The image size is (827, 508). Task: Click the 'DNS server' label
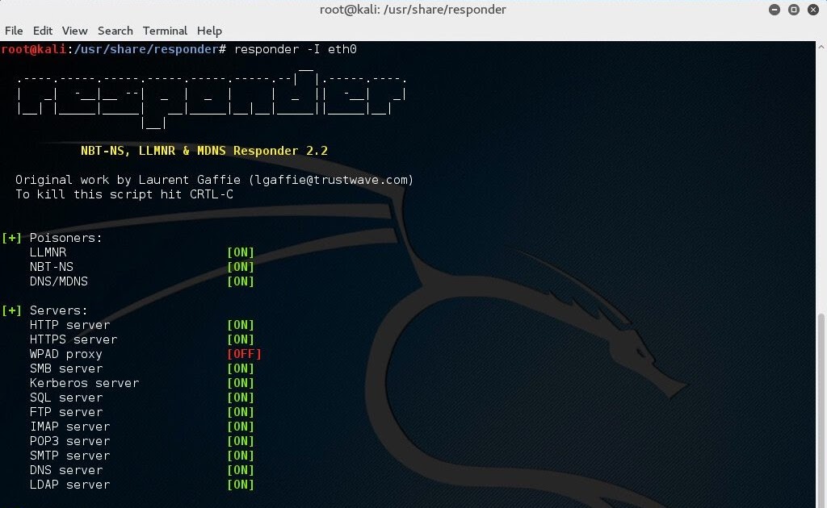click(66, 470)
